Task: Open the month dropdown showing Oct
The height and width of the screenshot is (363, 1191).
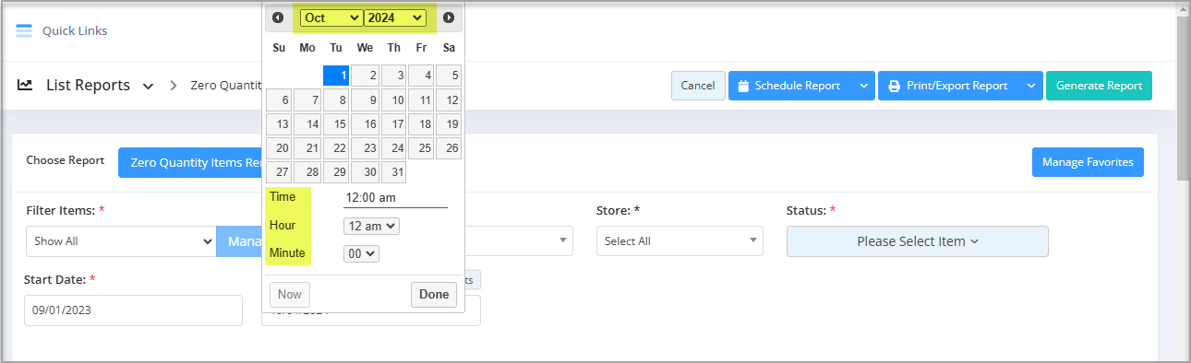Action: [331, 18]
